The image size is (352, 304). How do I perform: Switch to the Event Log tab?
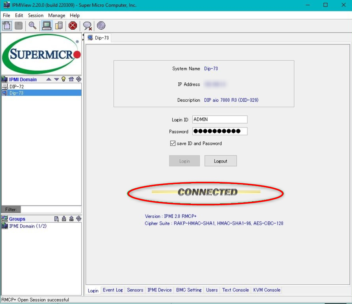point(113,290)
